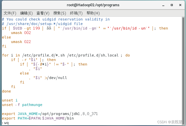Click the 'umask 002' line

pyautogui.click(x=21, y=33)
